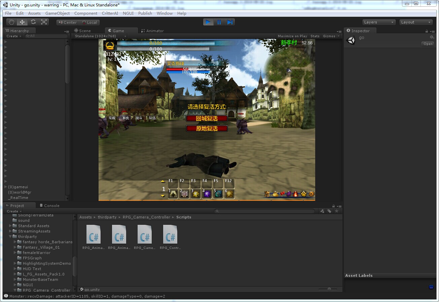
Task: Open the CritterAI menu
Action: click(x=110, y=13)
